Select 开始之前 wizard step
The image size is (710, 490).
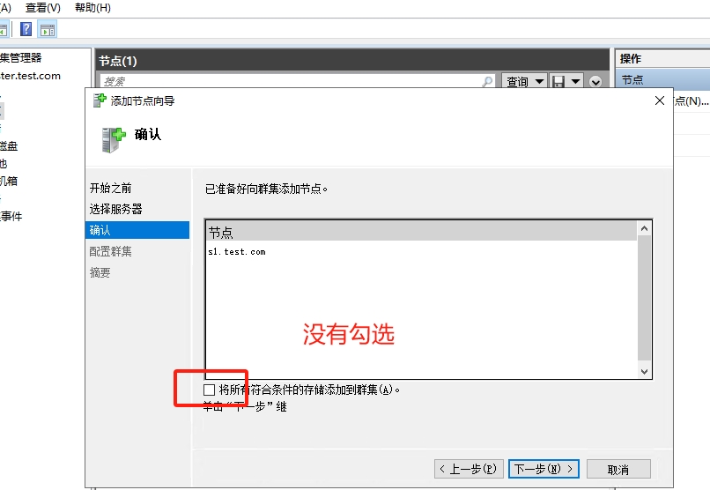pos(110,188)
